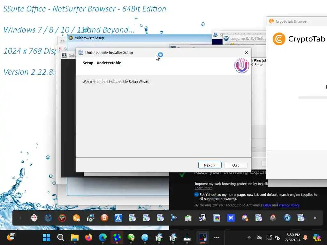
Task: Open the blue X square dock icon
Action: click(x=231, y=218)
